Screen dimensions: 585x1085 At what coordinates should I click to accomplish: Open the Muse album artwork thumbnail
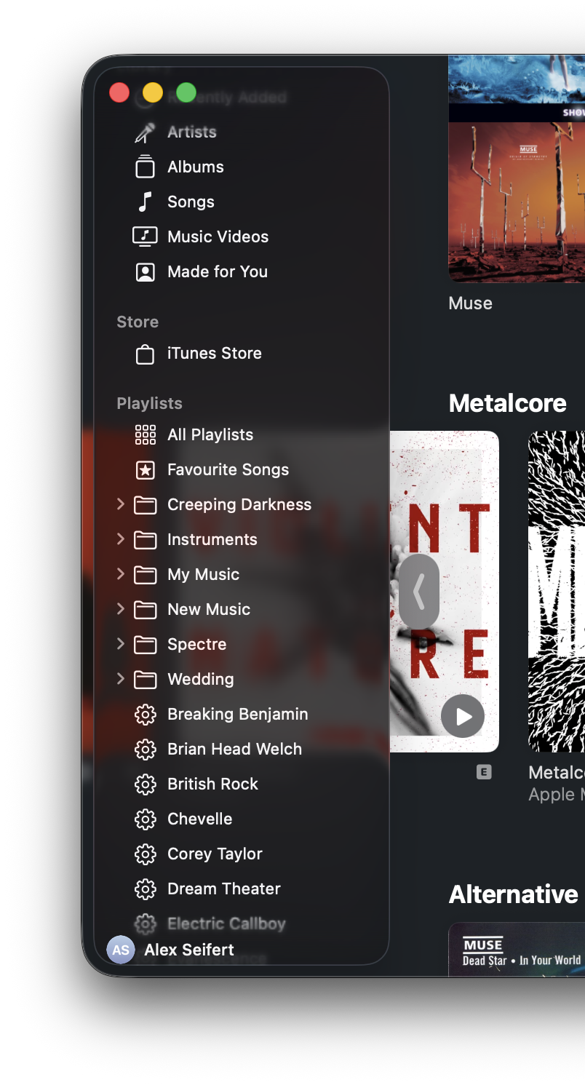click(x=517, y=201)
